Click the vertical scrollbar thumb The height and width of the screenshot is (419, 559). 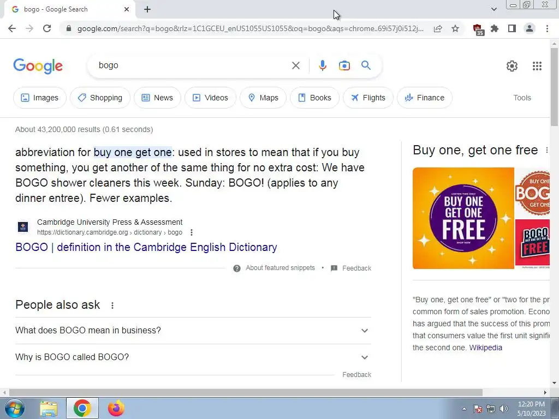pyautogui.click(x=554, y=87)
